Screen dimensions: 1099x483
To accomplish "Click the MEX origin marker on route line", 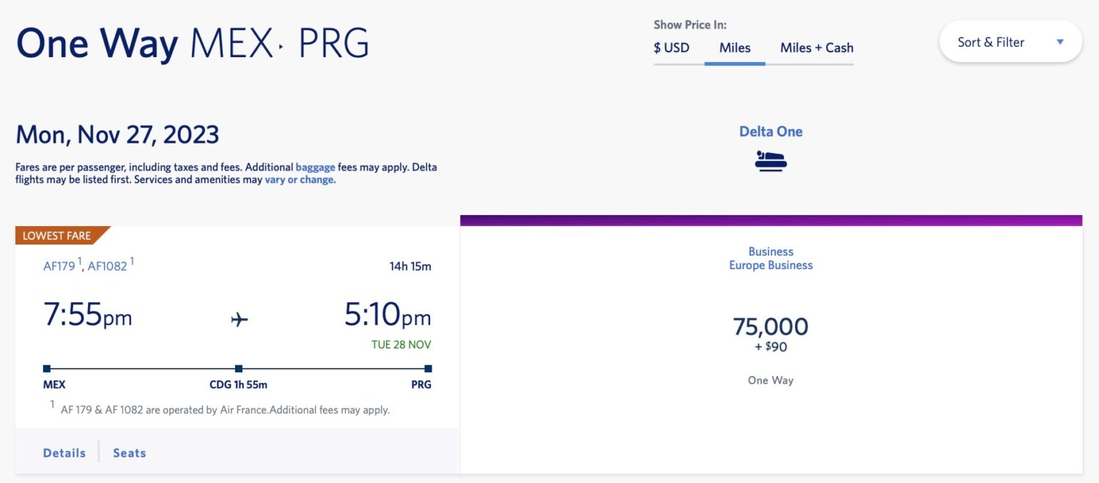I will 47,369.
